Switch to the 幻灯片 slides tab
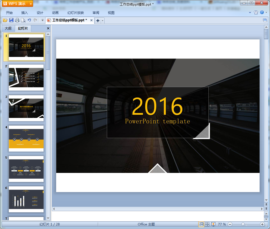Screen dimensions: 270x229 pos(23,28)
